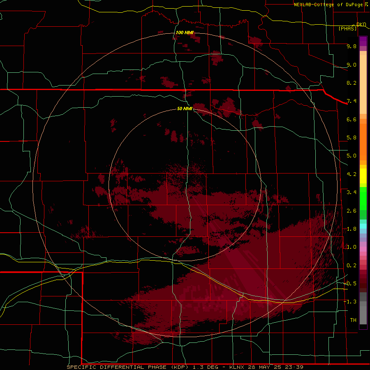The height and width of the screenshot is (370, 370).
Task: Click the 6.6 legend value
Action: point(351,119)
